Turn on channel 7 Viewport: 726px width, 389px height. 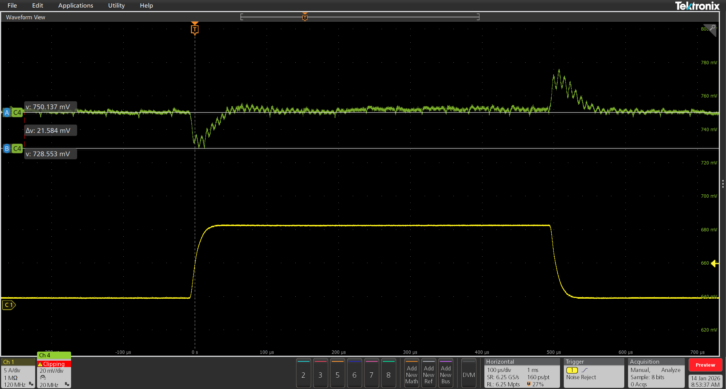click(371, 373)
